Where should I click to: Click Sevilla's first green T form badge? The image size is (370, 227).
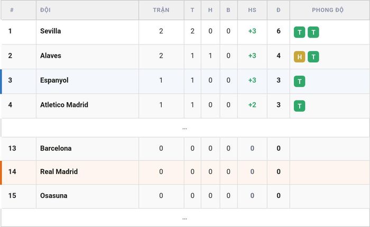point(300,32)
